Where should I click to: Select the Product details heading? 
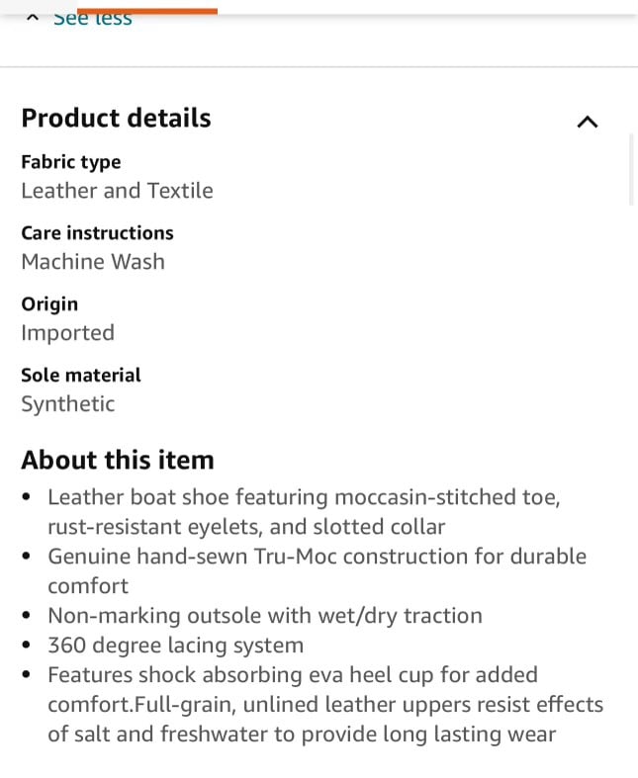point(116,118)
